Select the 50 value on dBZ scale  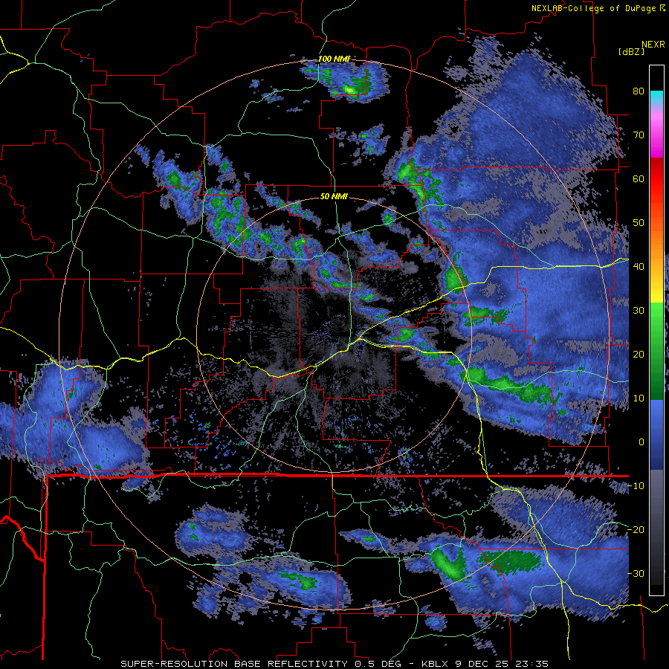pyautogui.click(x=639, y=223)
